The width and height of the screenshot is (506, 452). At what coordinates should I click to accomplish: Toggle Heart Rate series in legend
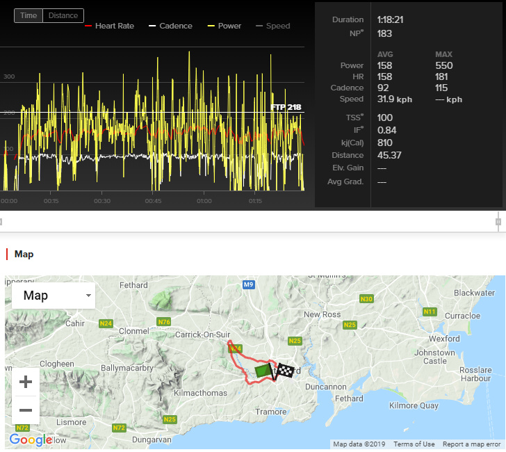pyautogui.click(x=109, y=26)
